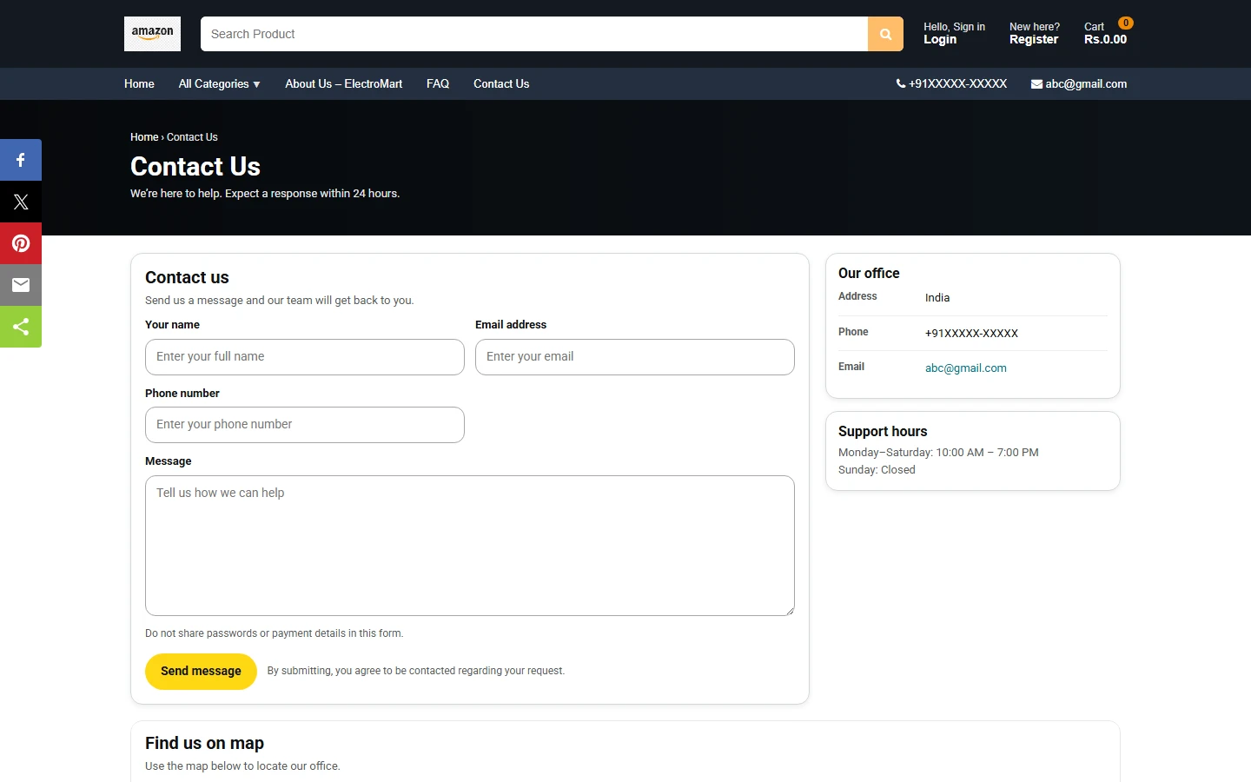The width and height of the screenshot is (1251, 782).
Task: Share via email using the sidebar envelope icon
Action: click(x=21, y=285)
